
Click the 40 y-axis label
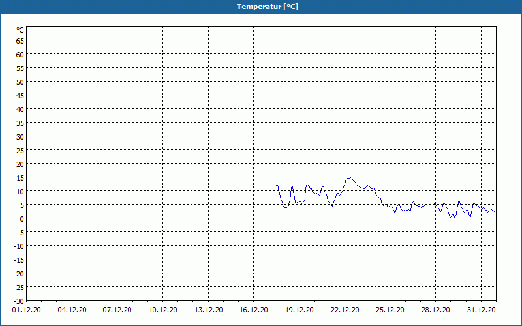click(20, 110)
